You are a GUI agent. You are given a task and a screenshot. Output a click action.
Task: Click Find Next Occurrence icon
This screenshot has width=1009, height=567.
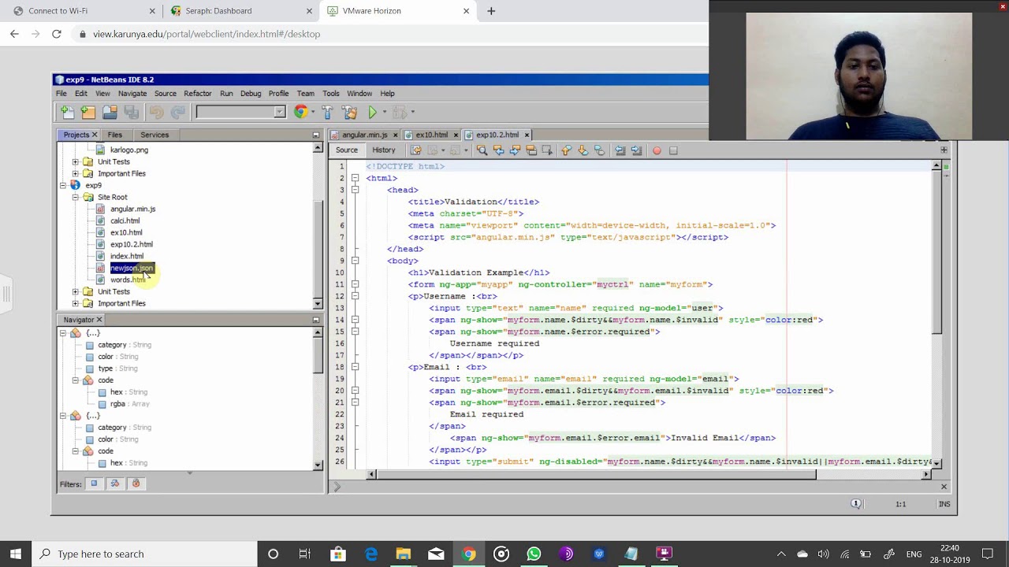(515, 150)
